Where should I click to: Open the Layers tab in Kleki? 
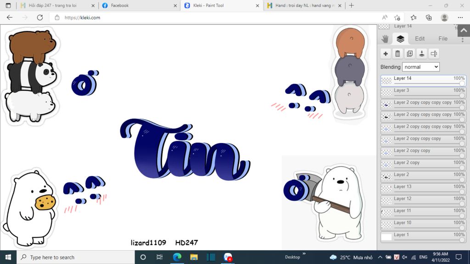coord(400,38)
